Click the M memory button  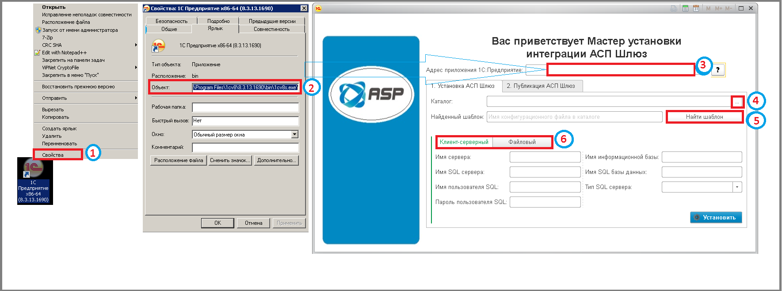coord(708,8)
